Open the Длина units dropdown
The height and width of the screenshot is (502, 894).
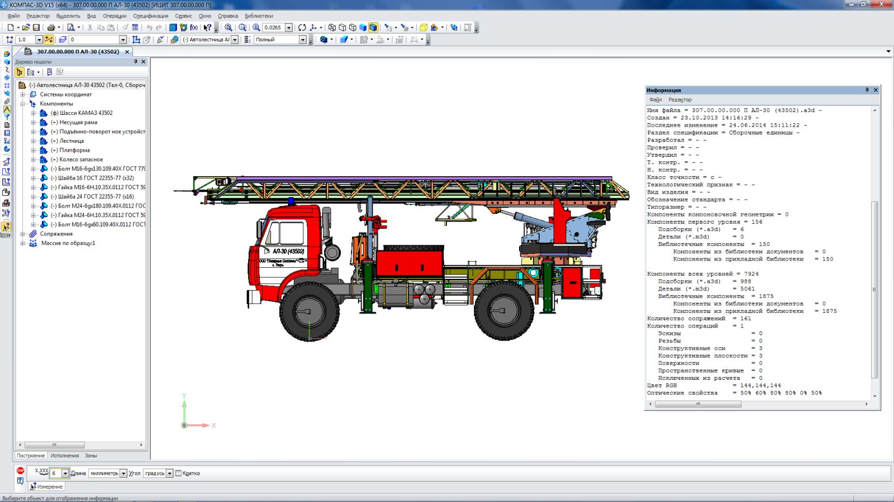(x=123, y=474)
